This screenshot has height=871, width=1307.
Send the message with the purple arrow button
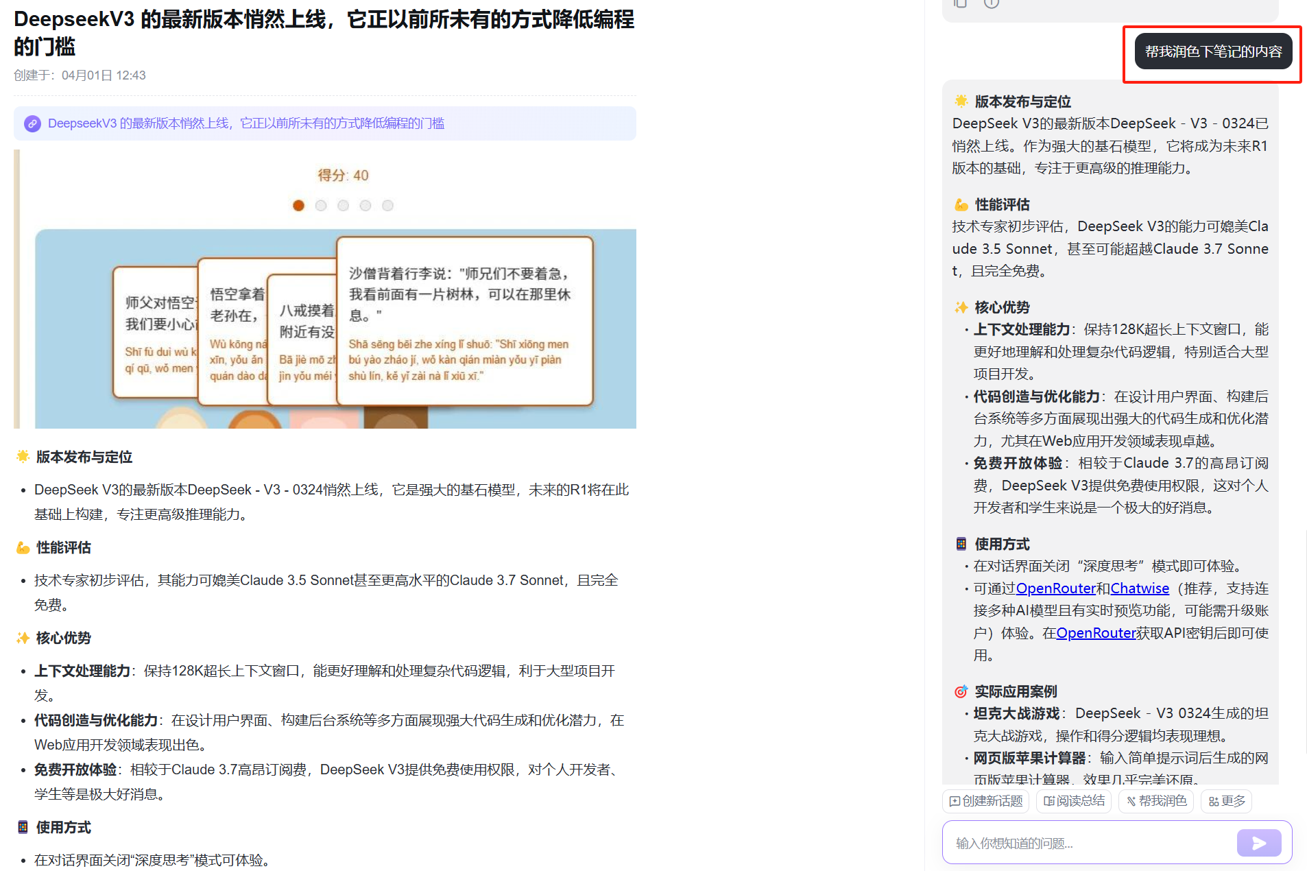click(1259, 843)
